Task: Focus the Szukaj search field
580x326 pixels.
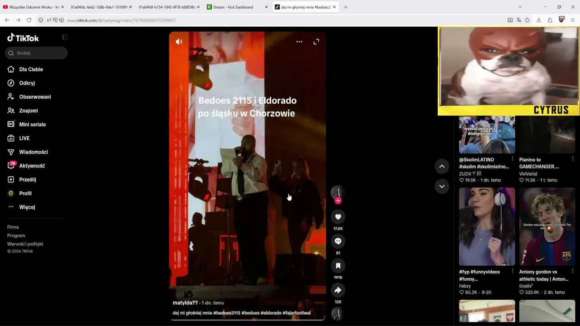Action: click(x=36, y=53)
